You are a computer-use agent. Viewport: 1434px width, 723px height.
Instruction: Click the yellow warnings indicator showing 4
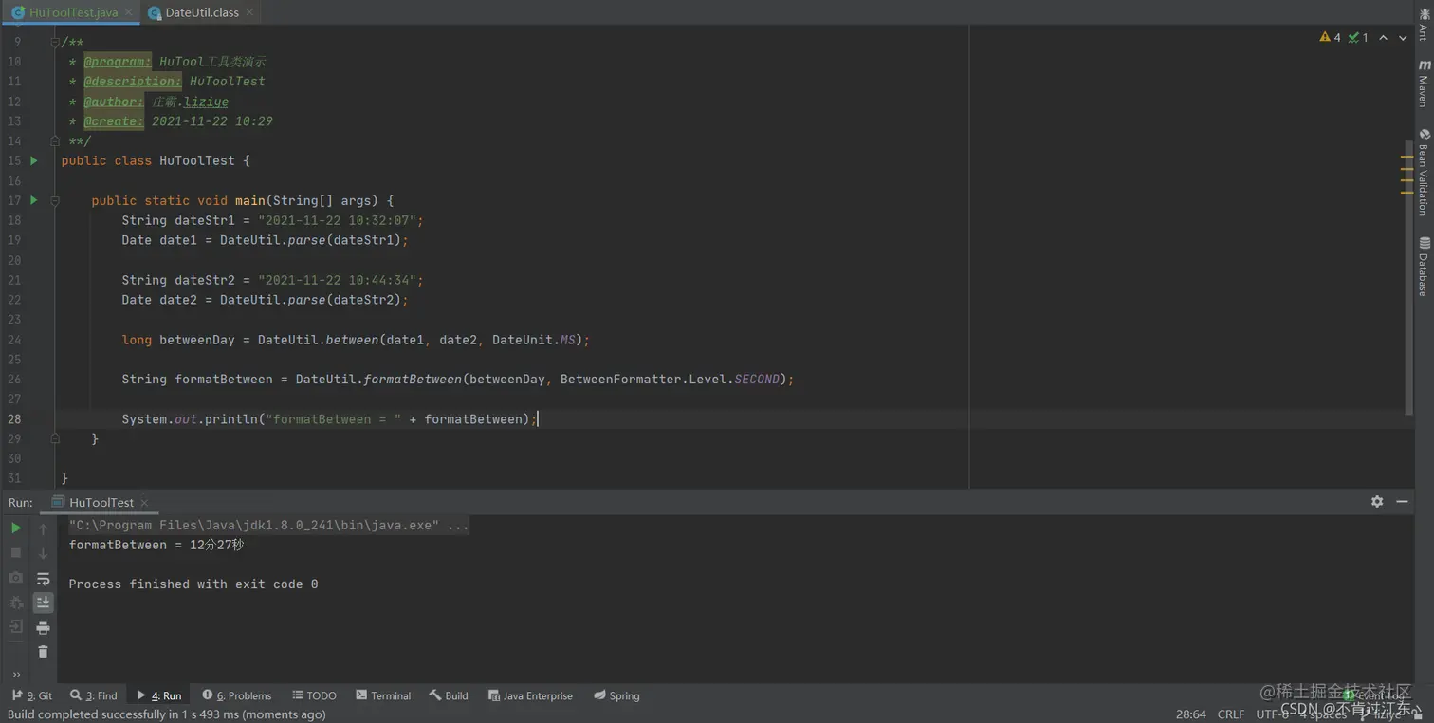1330,37
